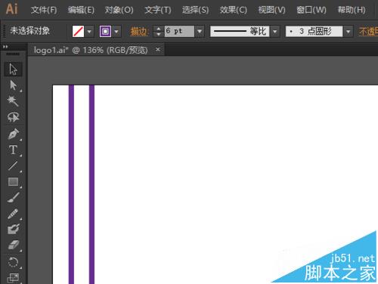Click the 未选择对象 selection status label
The image size is (378, 284).
(29, 31)
